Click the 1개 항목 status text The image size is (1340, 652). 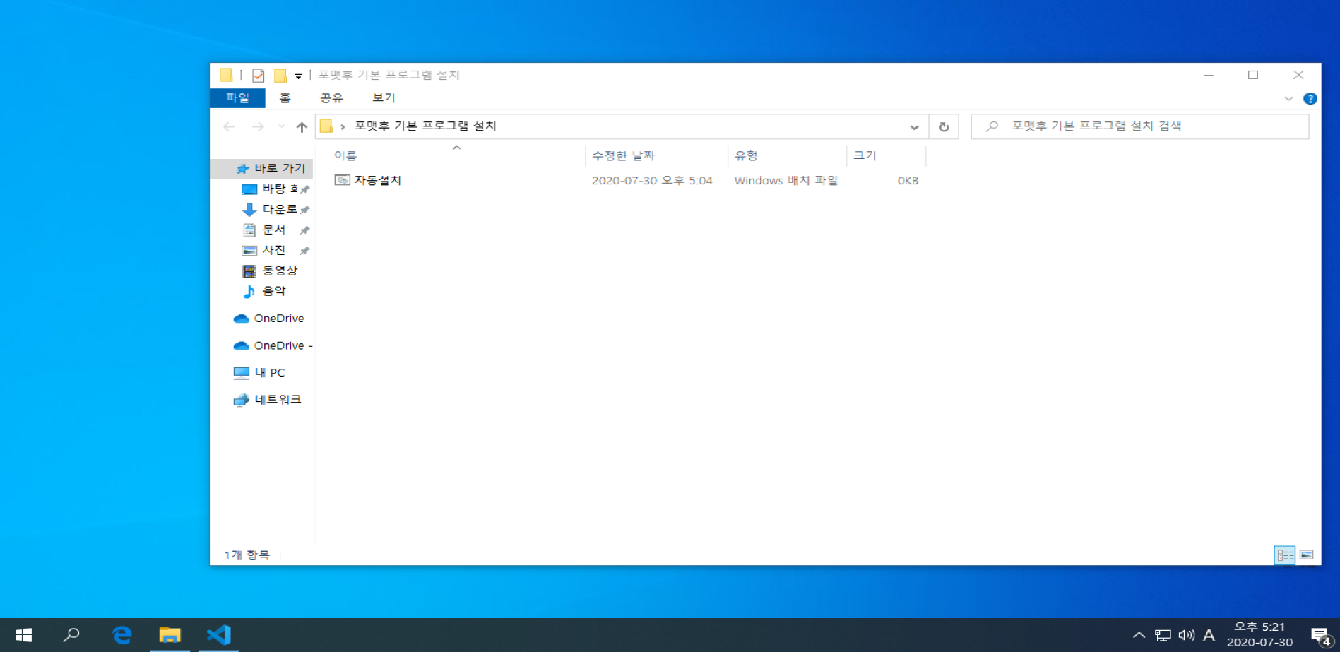[247, 555]
